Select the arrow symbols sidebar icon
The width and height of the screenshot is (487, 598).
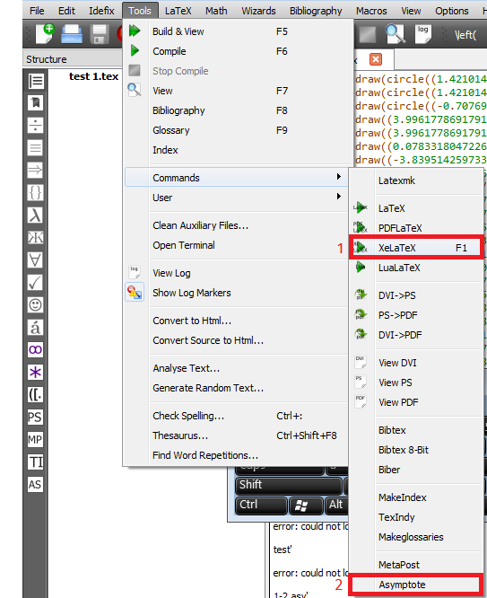36,170
